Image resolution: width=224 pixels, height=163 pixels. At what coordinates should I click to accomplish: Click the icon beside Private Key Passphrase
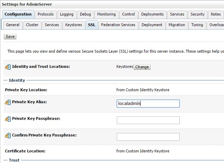click(8, 119)
